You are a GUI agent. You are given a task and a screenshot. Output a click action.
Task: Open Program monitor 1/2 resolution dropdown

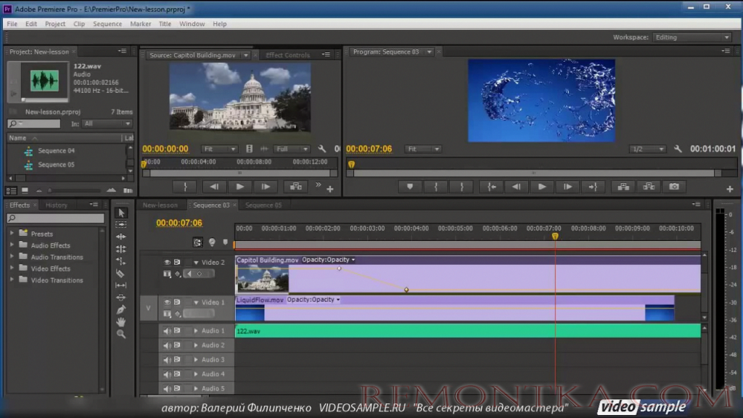pos(647,149)
